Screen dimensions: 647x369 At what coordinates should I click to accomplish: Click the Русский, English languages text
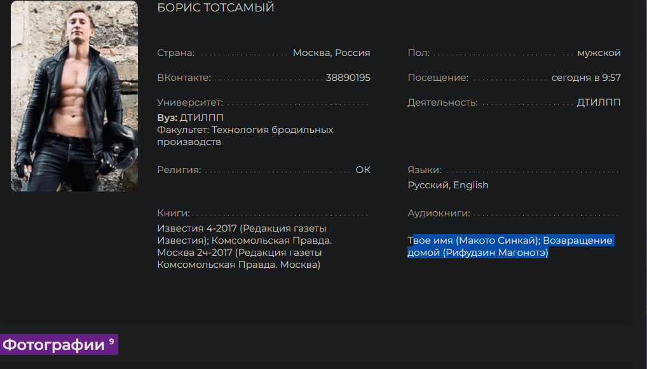(448, 185)
